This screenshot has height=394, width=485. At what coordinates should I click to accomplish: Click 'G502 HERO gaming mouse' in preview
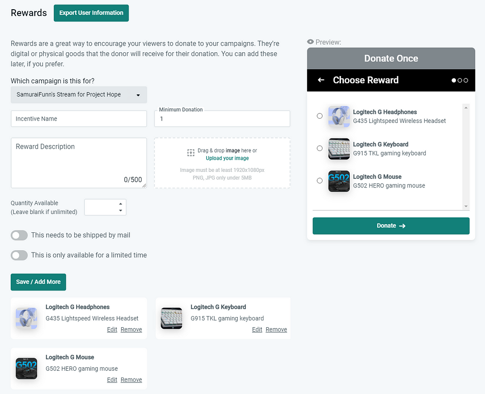(x=389, y=185)
